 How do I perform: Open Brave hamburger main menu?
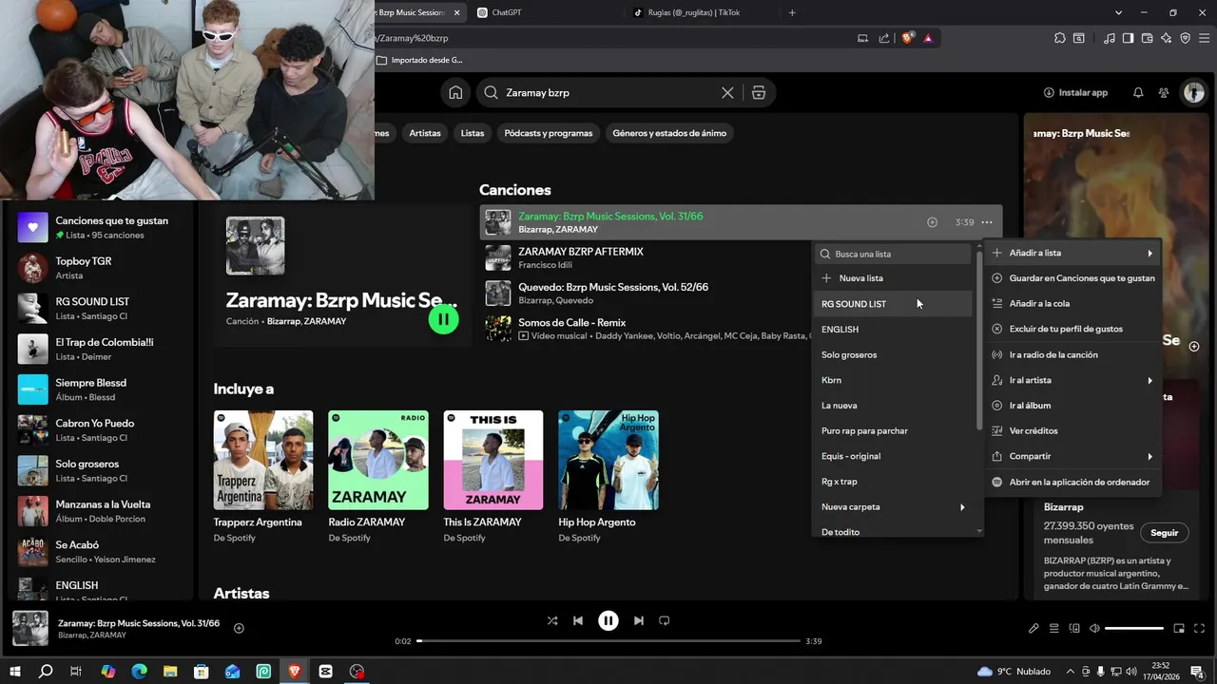1203,38
